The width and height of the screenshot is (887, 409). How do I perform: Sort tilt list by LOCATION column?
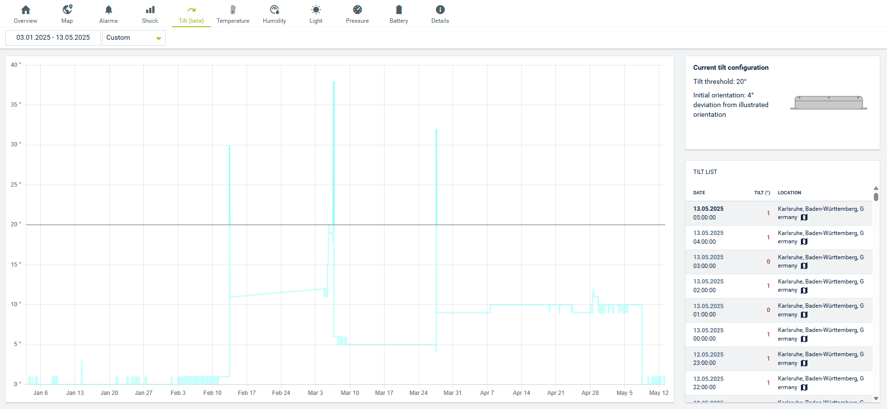[x=789, y=193]
